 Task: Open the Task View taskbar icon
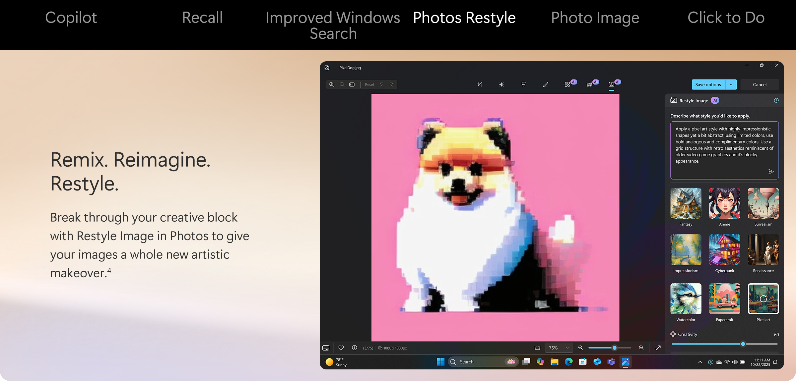tap(526, 362)
